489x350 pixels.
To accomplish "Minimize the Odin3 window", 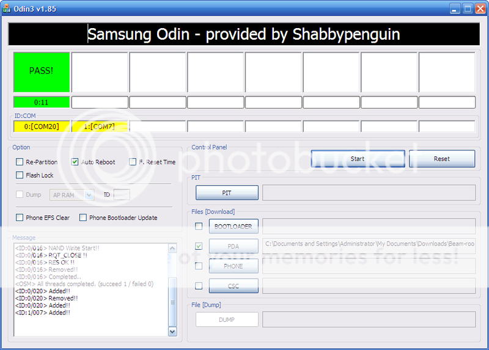I will (x=455, y=9).
